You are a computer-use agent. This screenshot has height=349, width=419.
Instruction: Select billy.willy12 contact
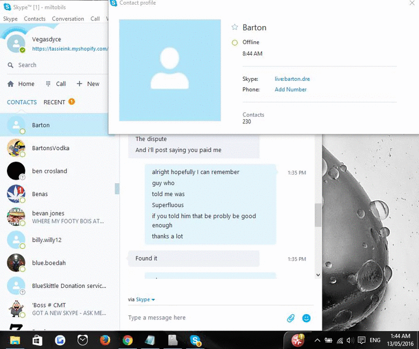tap(58, 240)
